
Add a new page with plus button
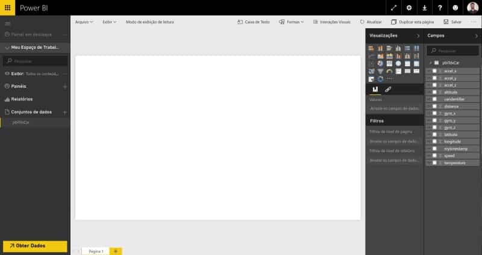[116, 251]
